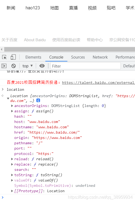Expand the [[Prototype]] entry
Image resolution: width=135 pixels, height=202 pixels.
pyautogui.click(x=12, y=191)
